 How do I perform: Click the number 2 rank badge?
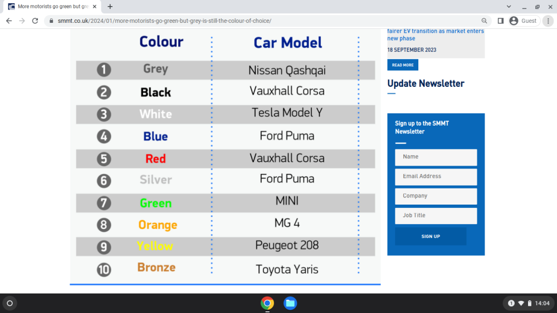pyautogui.click(x=104, y=92)
